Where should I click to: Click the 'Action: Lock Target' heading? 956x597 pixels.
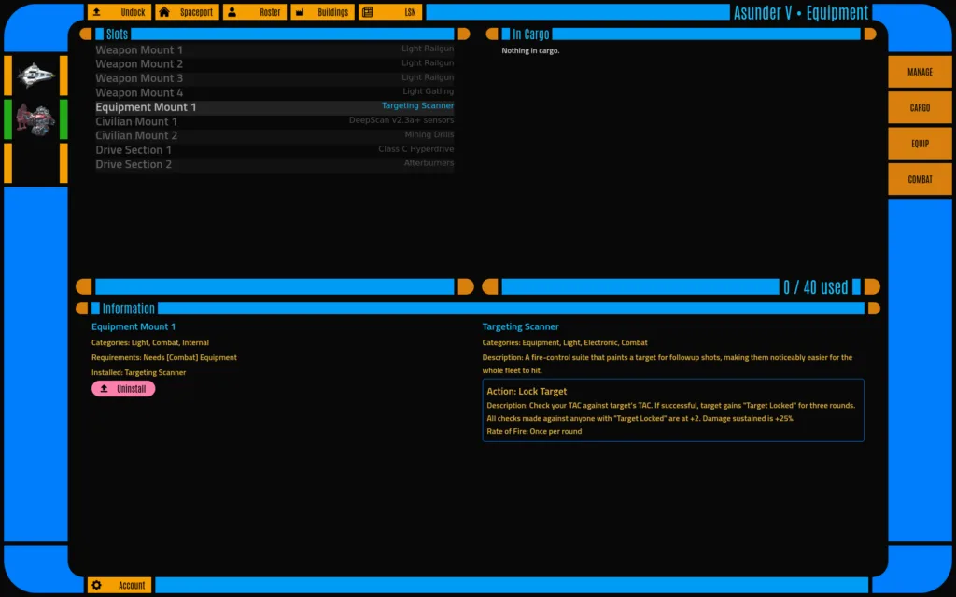click(x=527, y=391)
